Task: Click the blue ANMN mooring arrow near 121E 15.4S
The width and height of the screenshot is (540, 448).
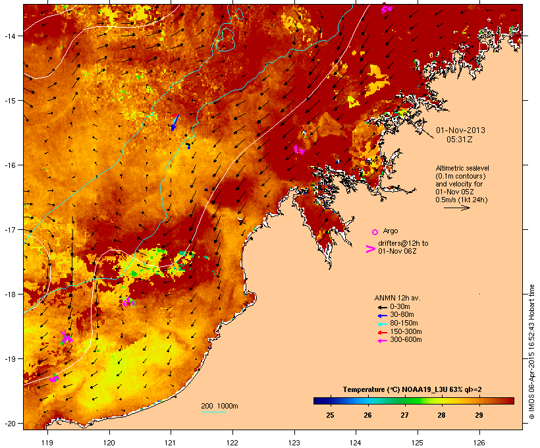Action: coord(175,123)
